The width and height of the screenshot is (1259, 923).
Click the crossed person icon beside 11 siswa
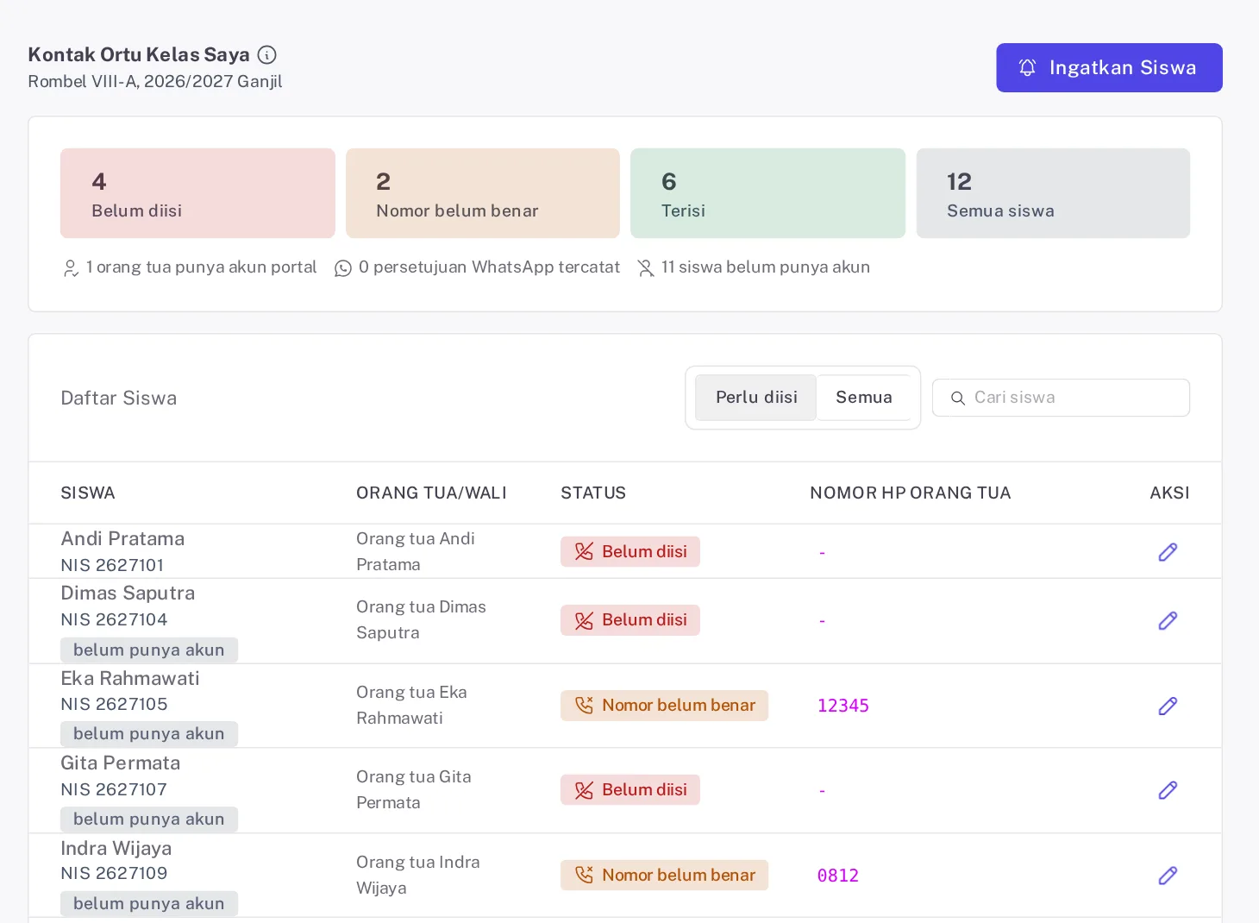(x=646, y=268)
